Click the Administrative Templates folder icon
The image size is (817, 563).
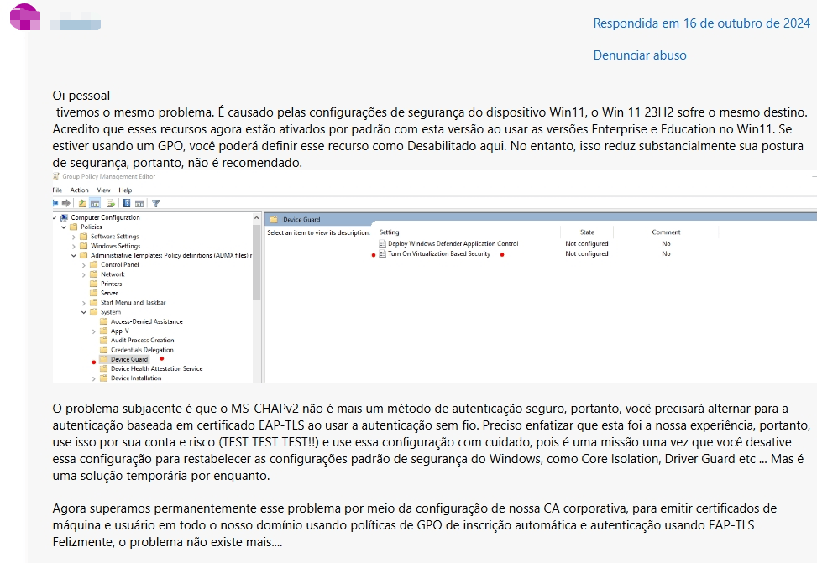pyautogui.click(x=84, y=255)
